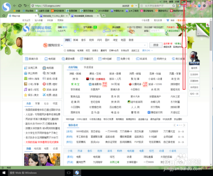This screenshot has height=176, width=213.
Task: Open the undo-close dropdown arrow beside restore icon
Action: click(28, 6)
